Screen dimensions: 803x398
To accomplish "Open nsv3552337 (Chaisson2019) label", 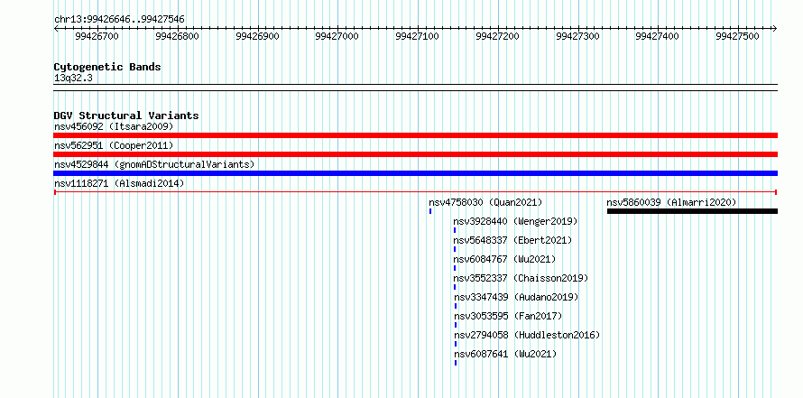I will coord(521,278).
